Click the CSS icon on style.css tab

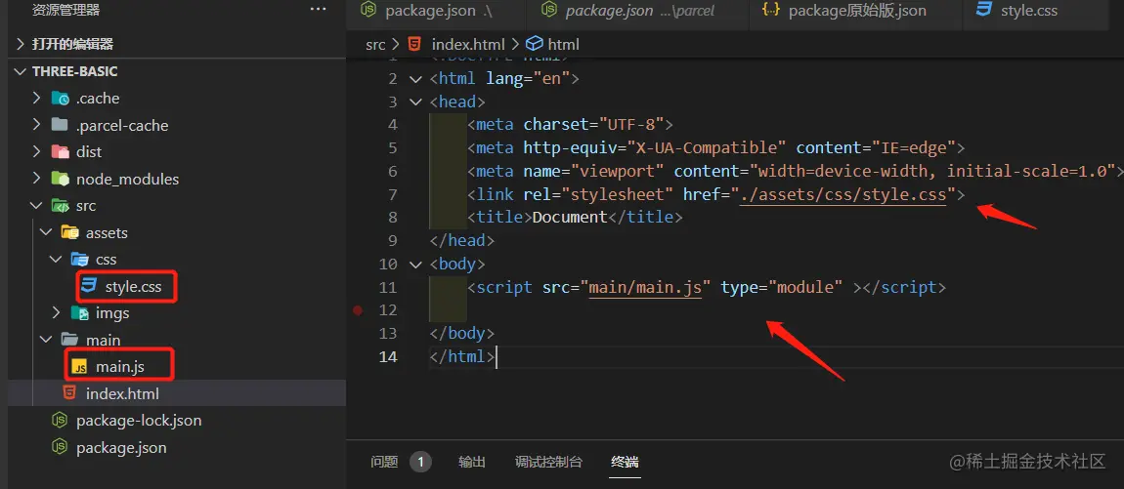click(x=984, y=10)
